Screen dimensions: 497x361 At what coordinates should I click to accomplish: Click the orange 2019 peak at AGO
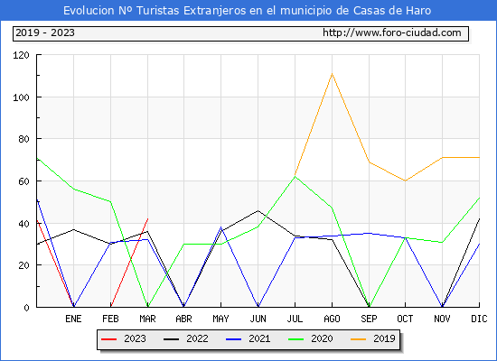(332, 74)
